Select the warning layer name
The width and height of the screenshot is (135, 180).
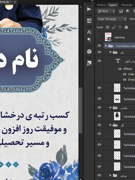(119, 37)
